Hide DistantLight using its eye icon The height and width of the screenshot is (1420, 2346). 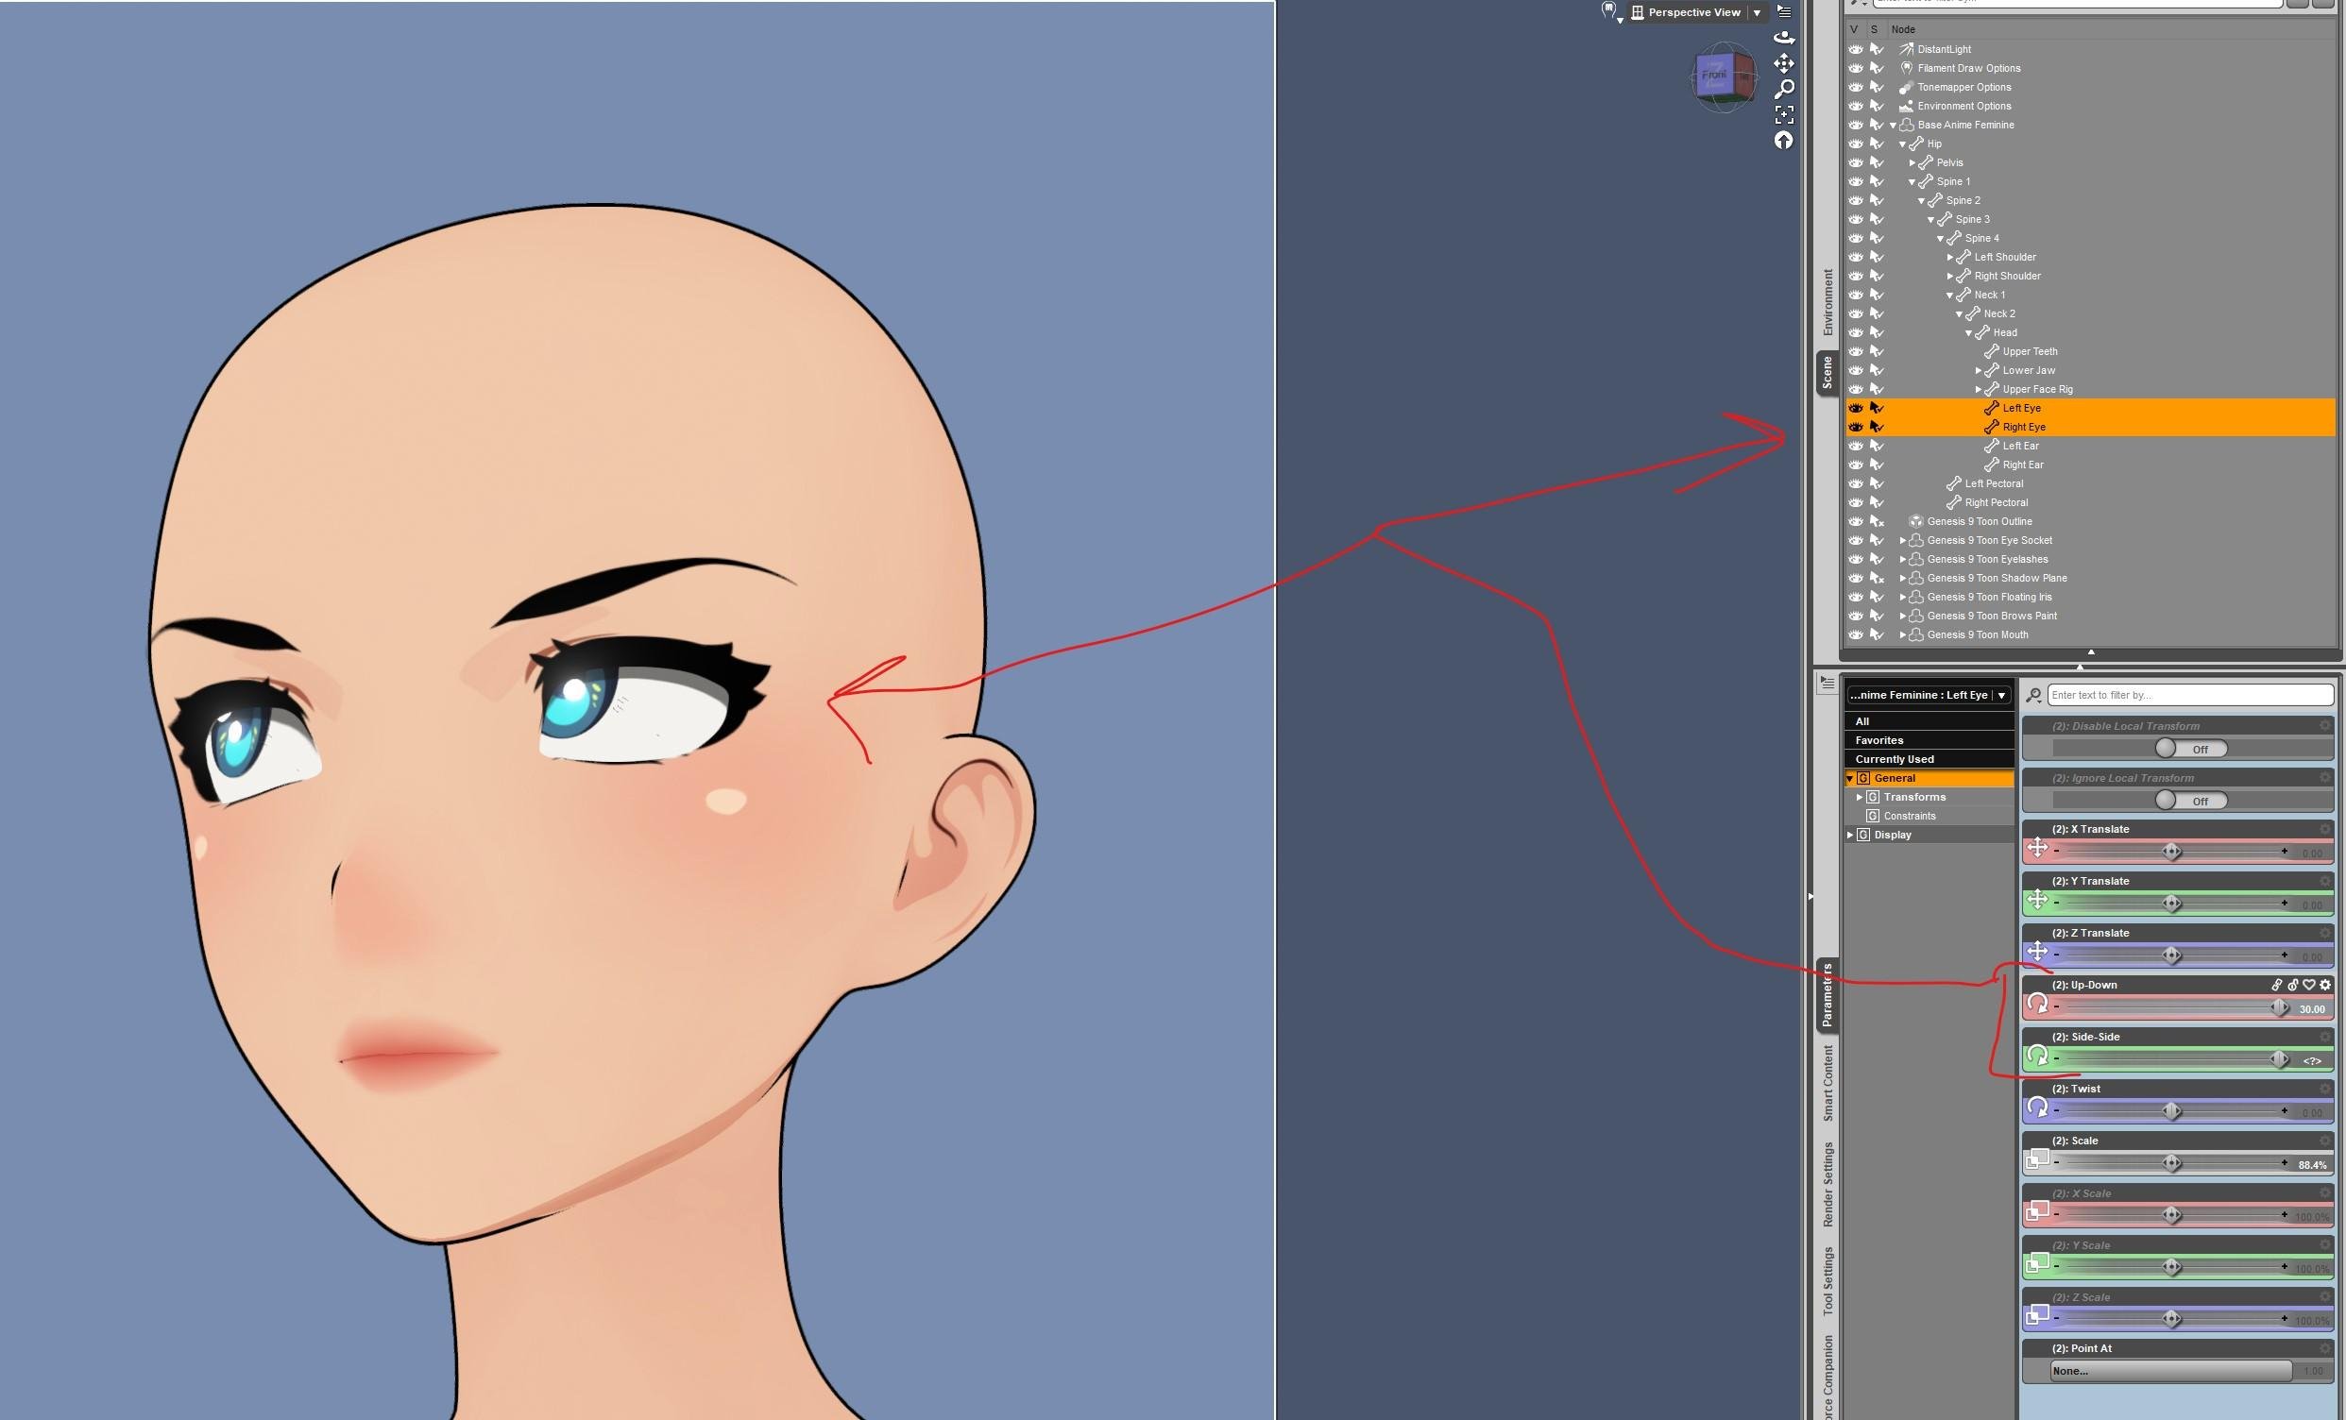[1856, 48]
